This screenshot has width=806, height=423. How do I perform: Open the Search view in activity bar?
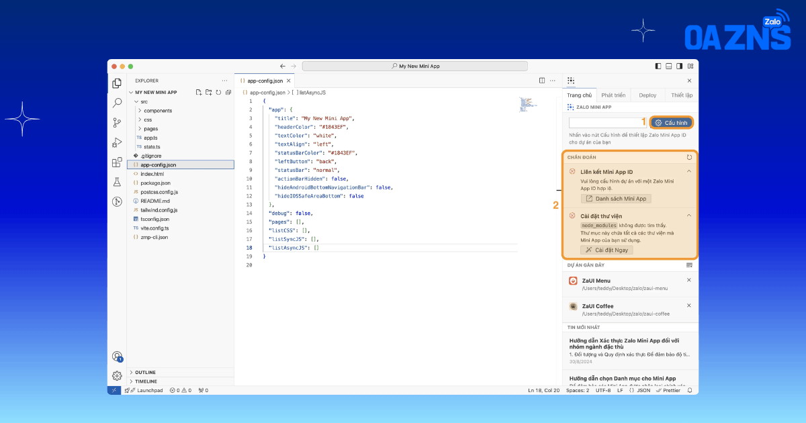pos(117,103)
